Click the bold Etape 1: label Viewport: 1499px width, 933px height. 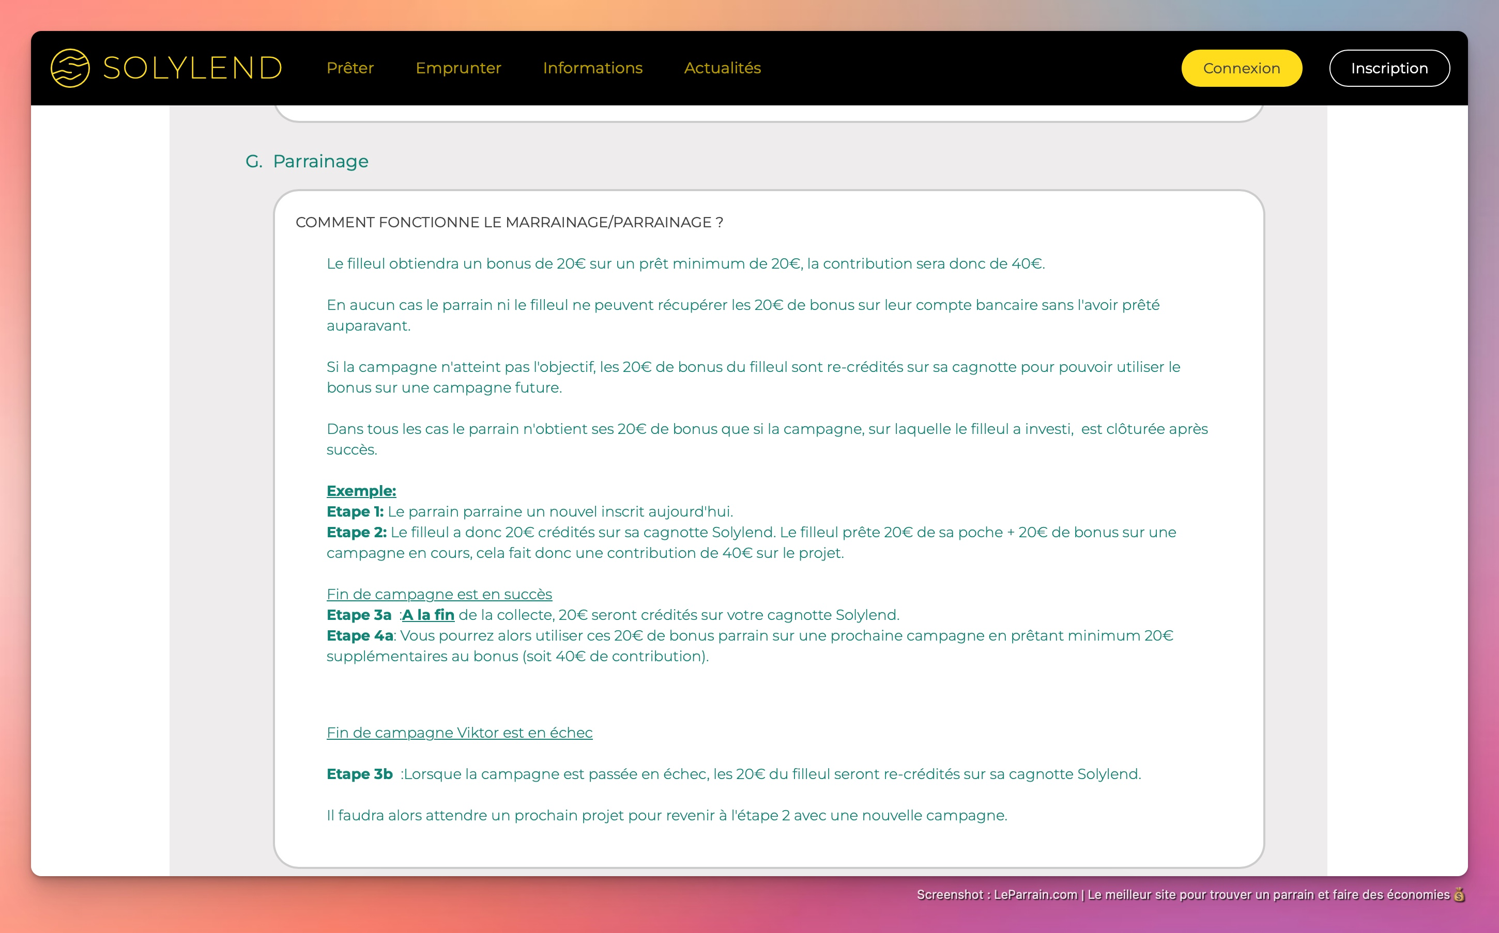pyautogui.click(x=355, y=511)
